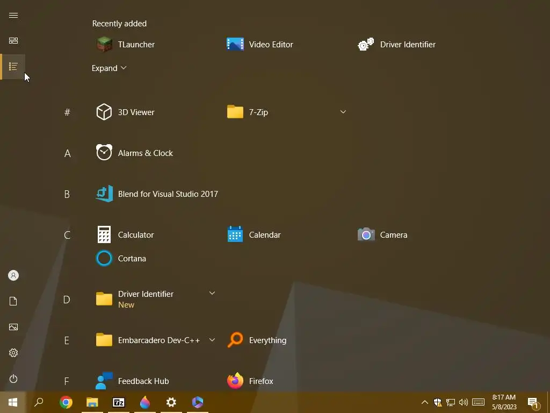
Task: Open Blend for Visual Studio 2017
Action: point(157,194)
